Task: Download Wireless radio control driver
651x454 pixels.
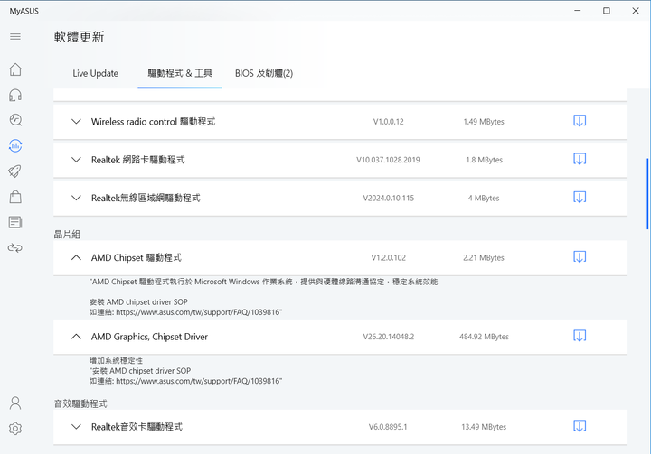Action: pos(580,121)
